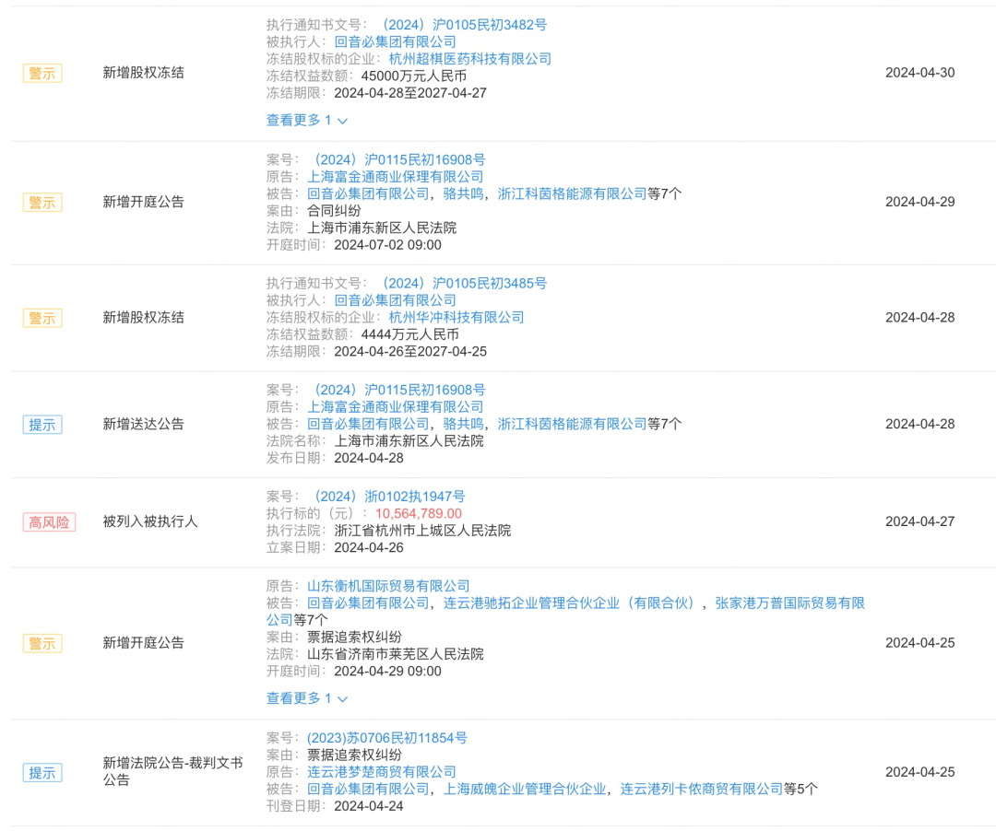The width and height of the screenshot is (996, 831).
Task: Click frozen amount 45000万元人民币
Action: tap(413, 76)
